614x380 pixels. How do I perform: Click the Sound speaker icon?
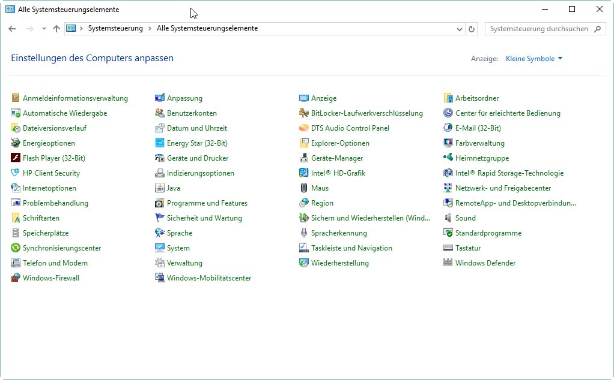(x=448, y=218)
